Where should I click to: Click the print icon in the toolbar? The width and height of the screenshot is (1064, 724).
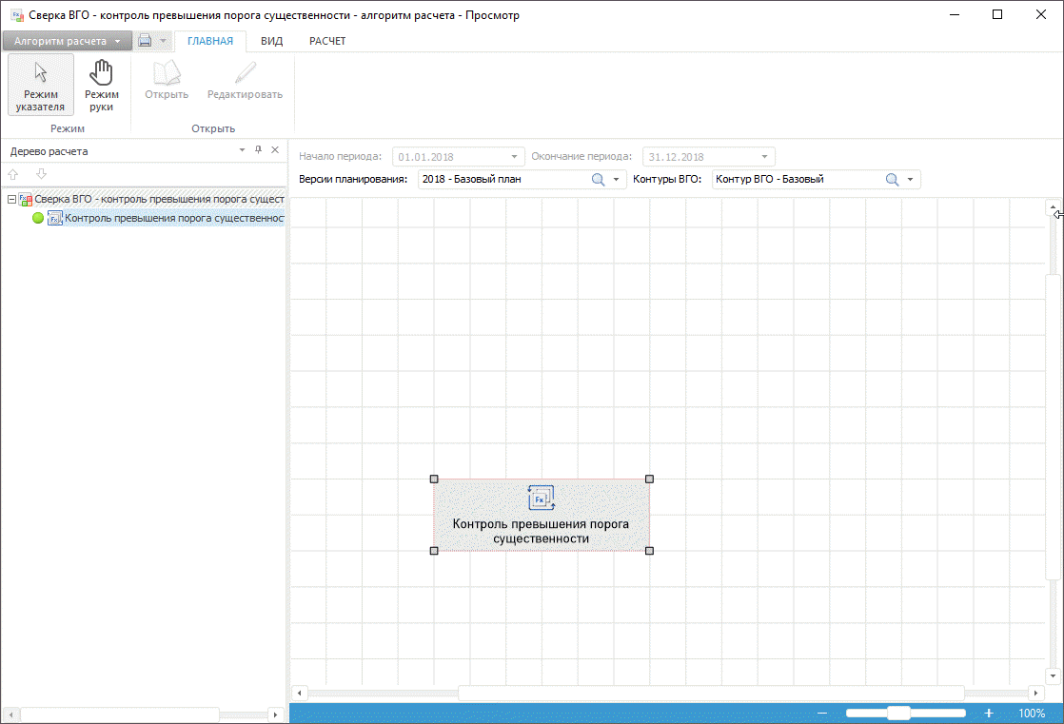coord(145,41)
